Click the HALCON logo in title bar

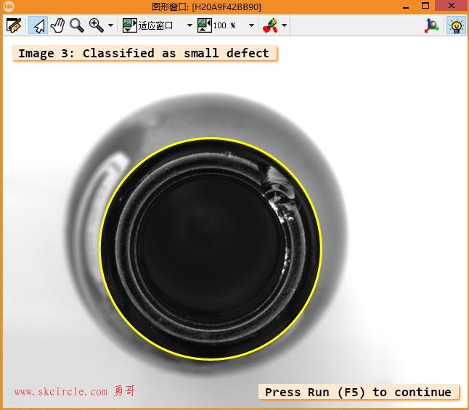[9, 7]
